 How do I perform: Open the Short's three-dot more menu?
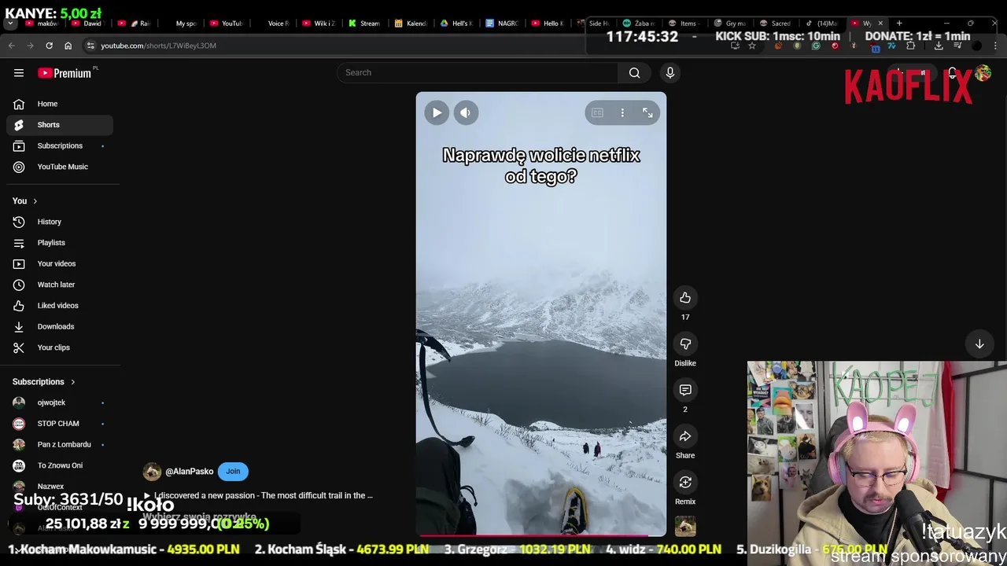coord(622,113)
